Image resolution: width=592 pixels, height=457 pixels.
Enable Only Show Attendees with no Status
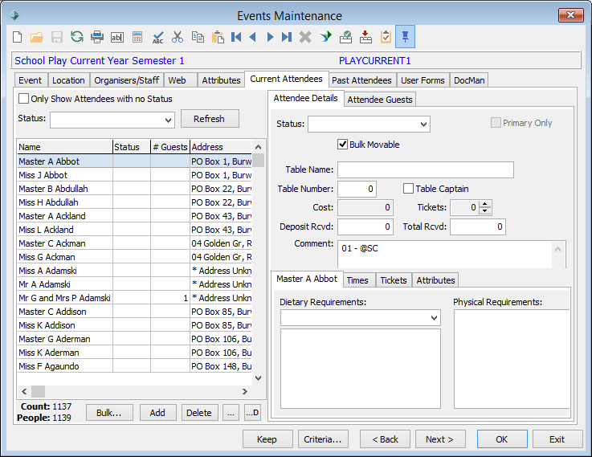tap(23, 99)
